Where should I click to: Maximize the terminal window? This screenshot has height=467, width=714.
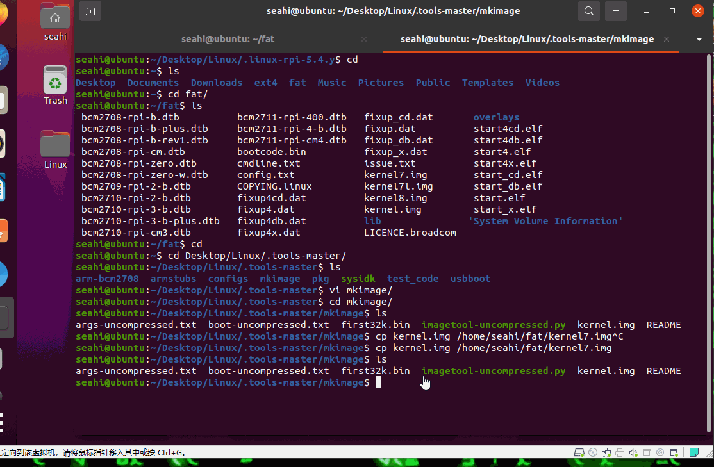click(672, 11)
